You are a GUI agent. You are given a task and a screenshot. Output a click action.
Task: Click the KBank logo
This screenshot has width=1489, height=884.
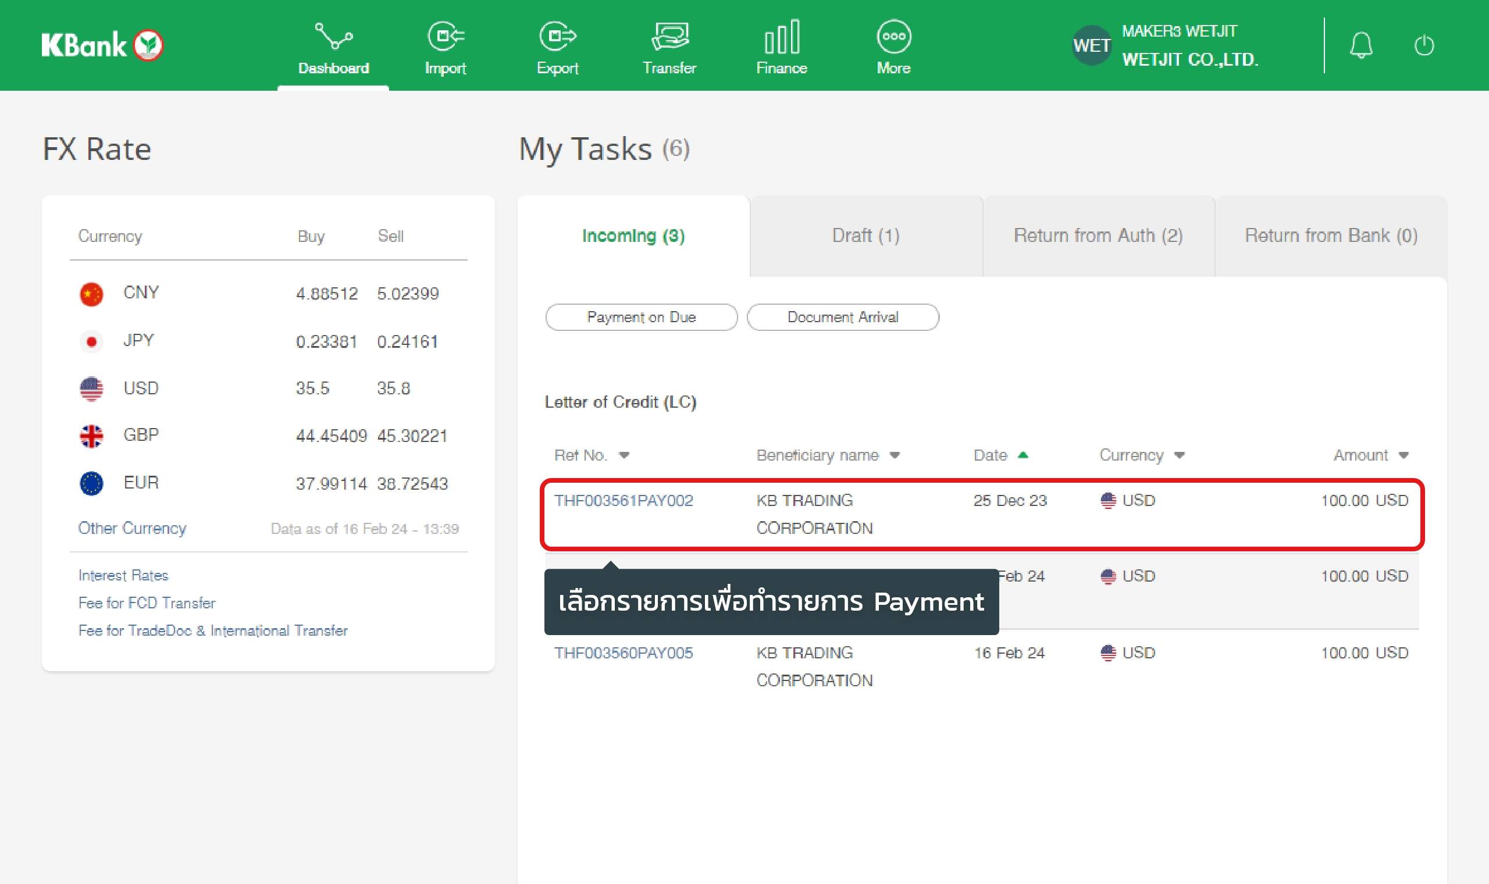click(102, 45)
